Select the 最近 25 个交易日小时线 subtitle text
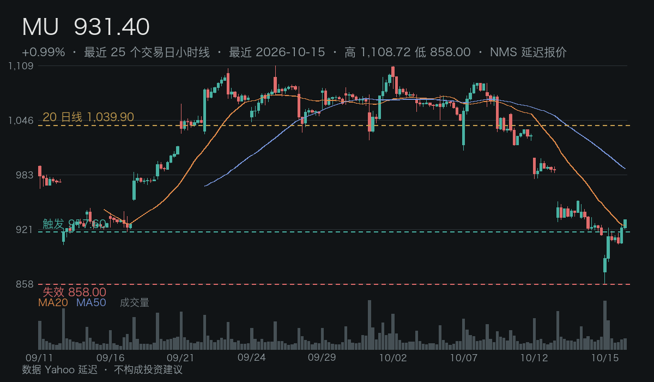Viewport: 654px width, 382px height. pos(147,52)
